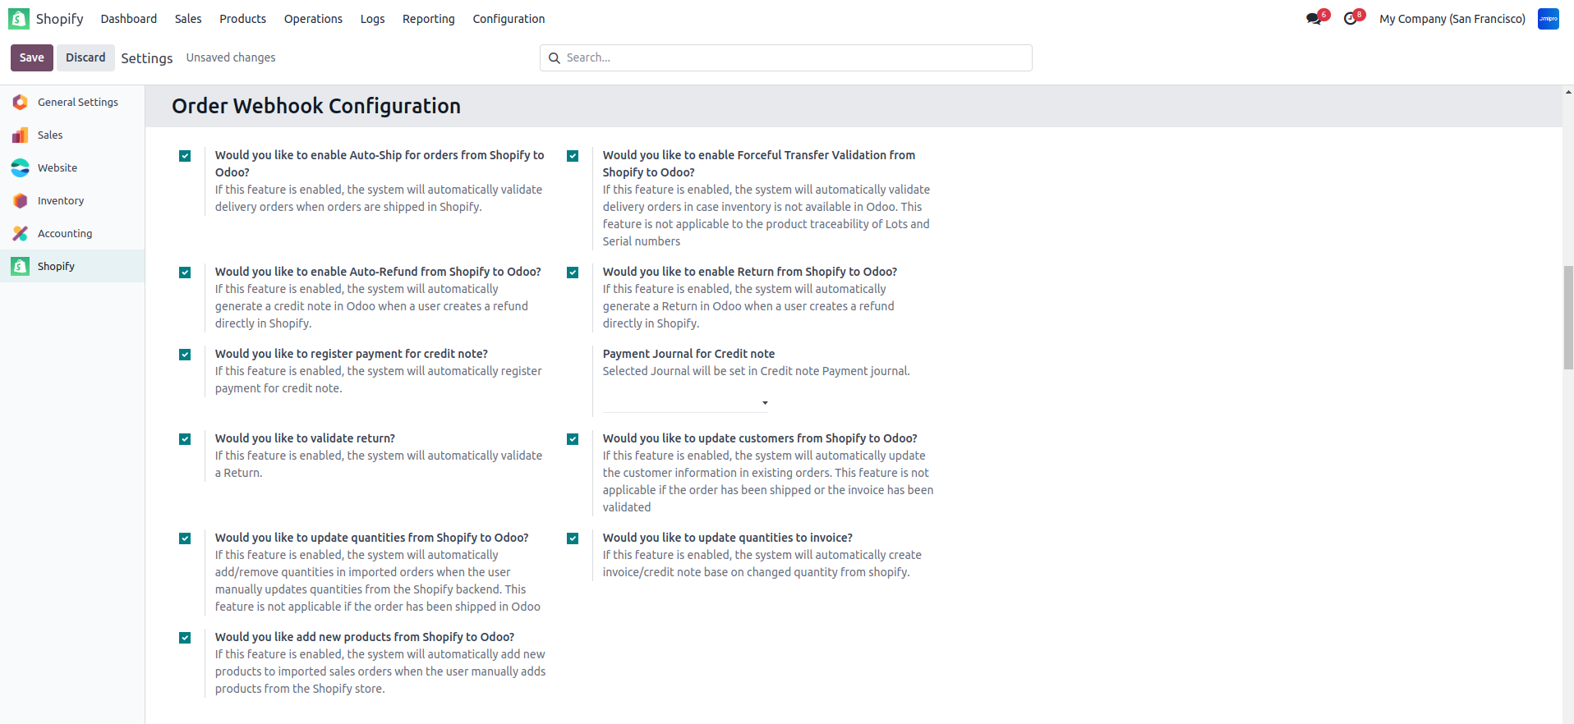Open the Dashboard menu
The width and height of the screenshot is (1574, 724).
128,19
